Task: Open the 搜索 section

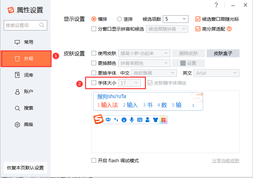Action: [x=26, y=108]
